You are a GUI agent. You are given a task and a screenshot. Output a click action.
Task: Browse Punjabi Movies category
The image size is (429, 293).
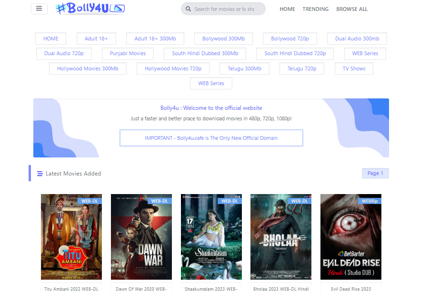coord(128,54)
